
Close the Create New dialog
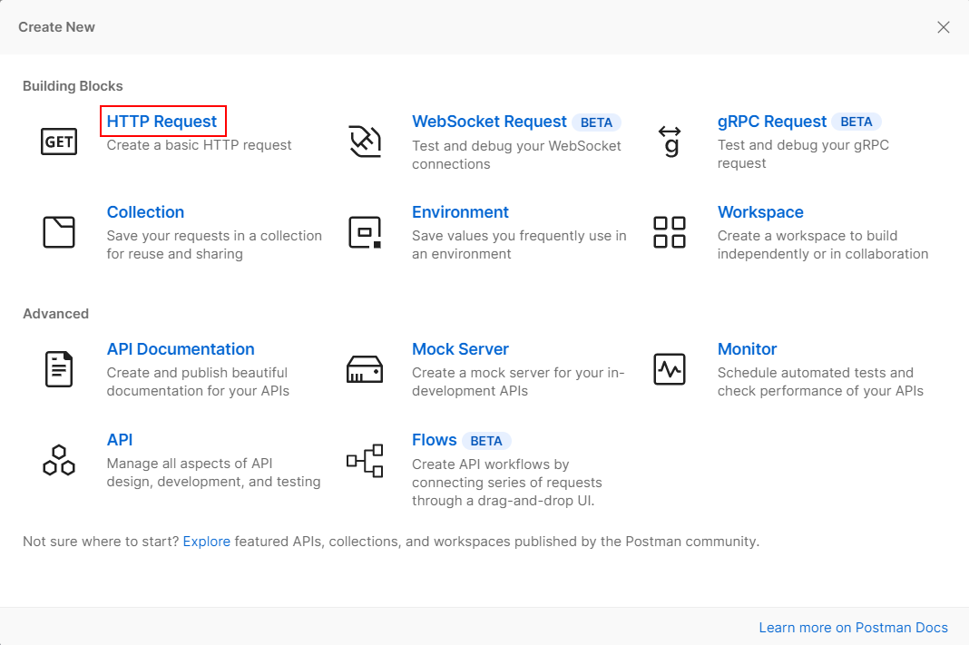point(943,27)
